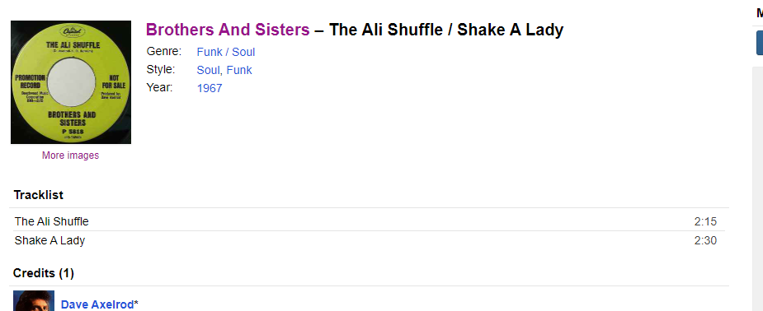Select the Shake A Lady track row
Viewport: 763px width, 311px height.
tap(369, 240)
